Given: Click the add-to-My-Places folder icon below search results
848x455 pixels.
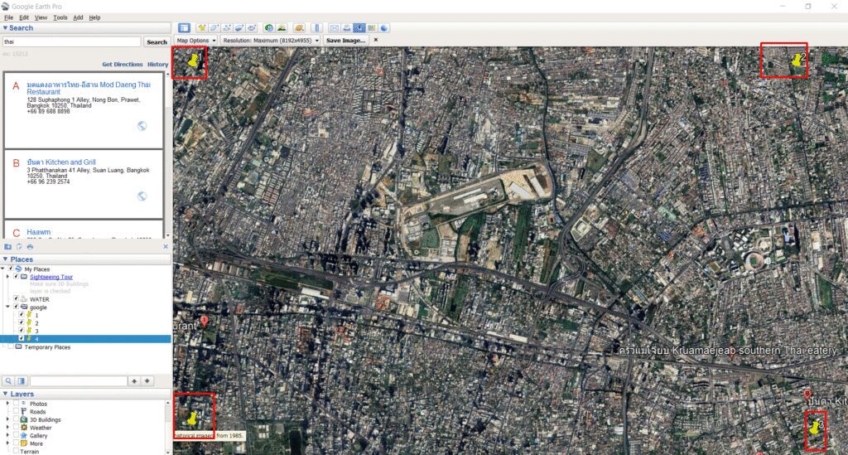Looking at the screenshot, I should 7,247.
